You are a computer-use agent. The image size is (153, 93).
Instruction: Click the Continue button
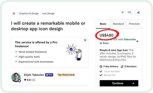pyautogui.click(x=119, y=83)
